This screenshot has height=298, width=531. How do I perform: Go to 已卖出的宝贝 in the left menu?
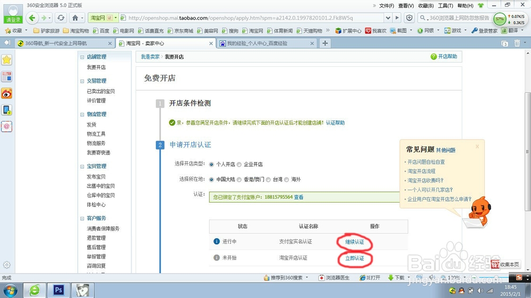(100, 91)
